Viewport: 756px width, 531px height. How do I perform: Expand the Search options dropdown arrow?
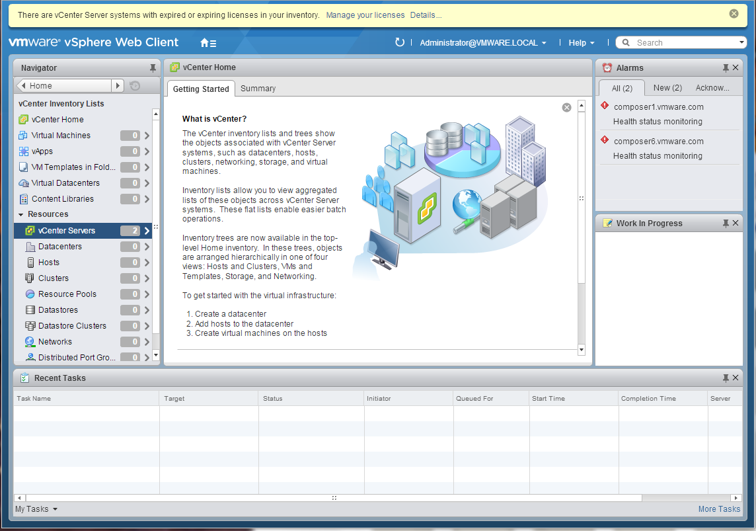click(742, 42)
